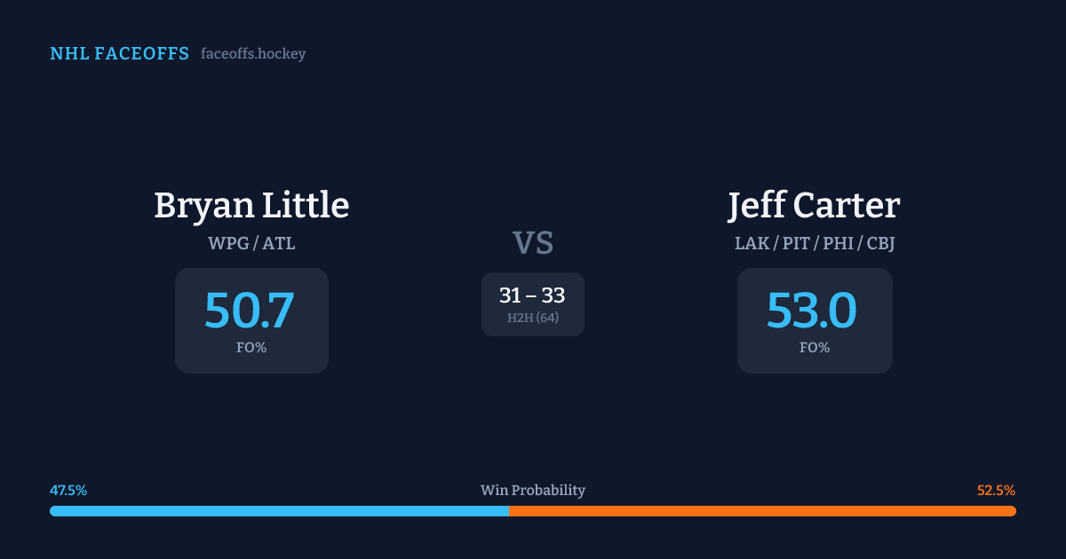
Task: Click the LAK / PIT / PHI / CBJ teams
Action: (x=815, y=242)
